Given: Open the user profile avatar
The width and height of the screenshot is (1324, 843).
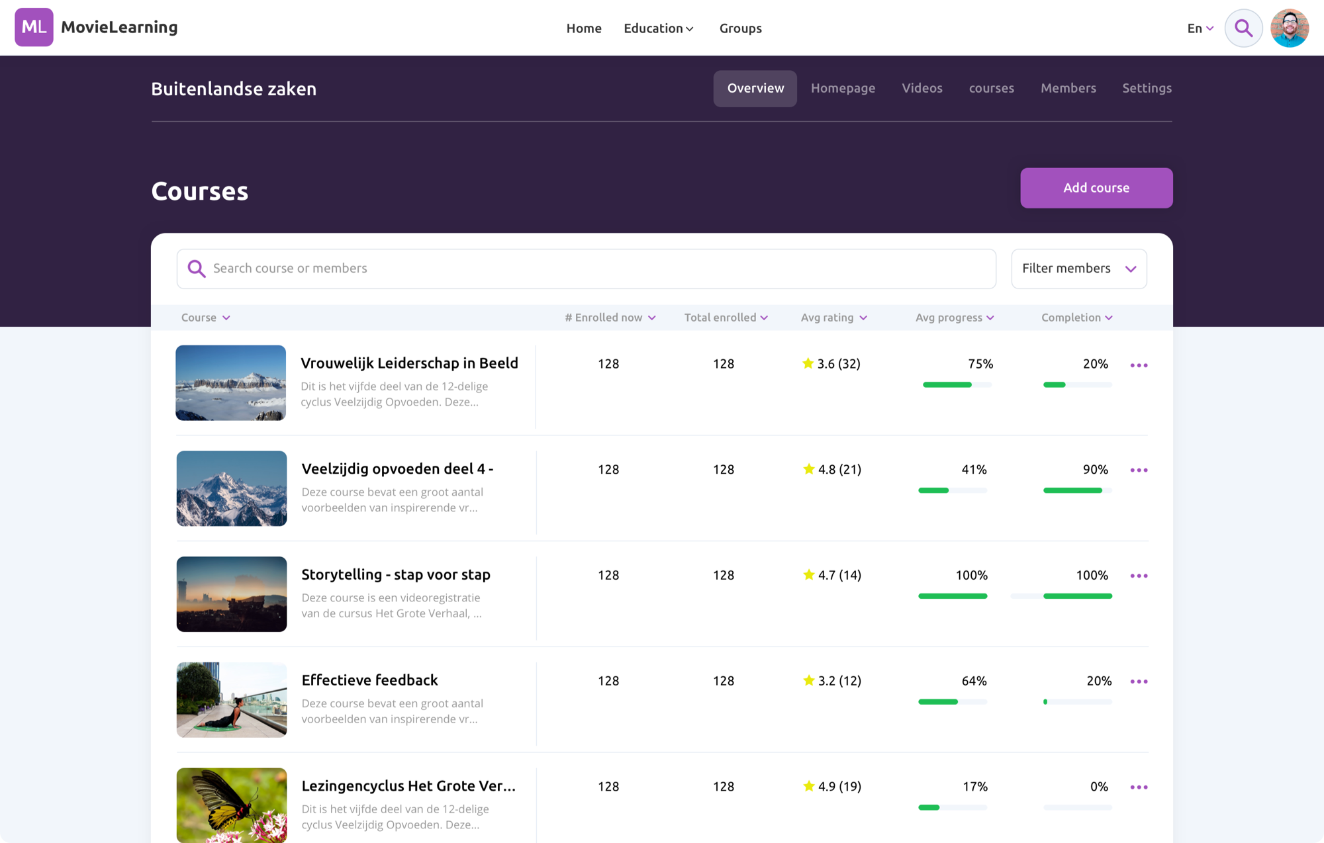Looking at the screenshot, I should [1289, 28].
